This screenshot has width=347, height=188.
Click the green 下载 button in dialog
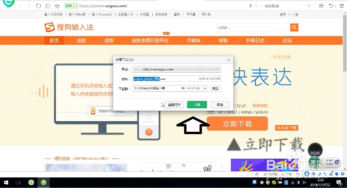point(197,105)
